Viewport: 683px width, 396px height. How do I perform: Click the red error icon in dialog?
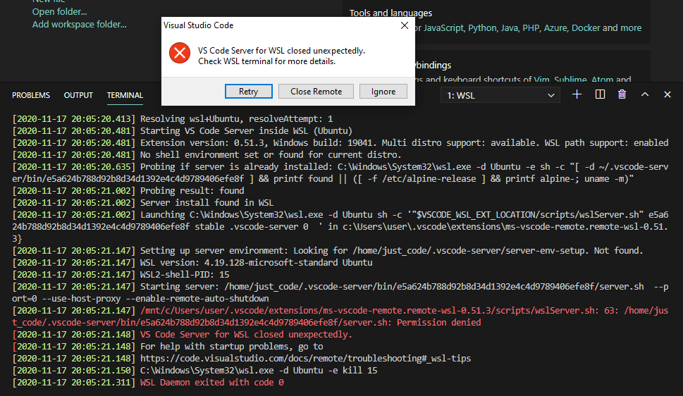[180, 52]
